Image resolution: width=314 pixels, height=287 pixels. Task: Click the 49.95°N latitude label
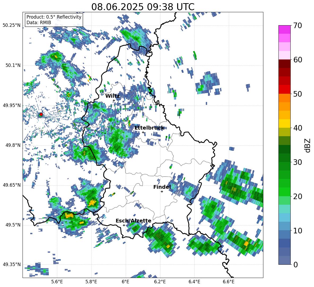[x=12, y=105]
